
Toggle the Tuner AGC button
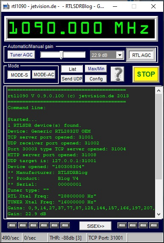coord(21,55)
